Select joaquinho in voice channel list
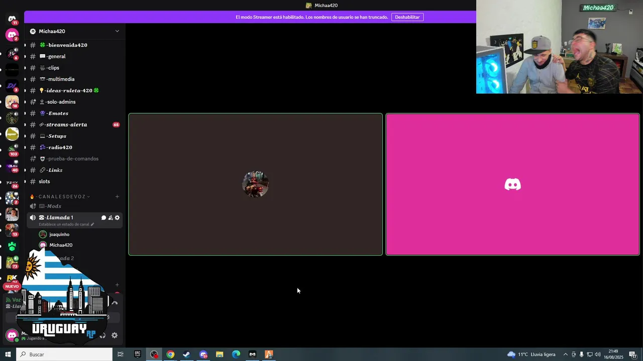Screen dimensions: 643x361 tap(74, 234)
